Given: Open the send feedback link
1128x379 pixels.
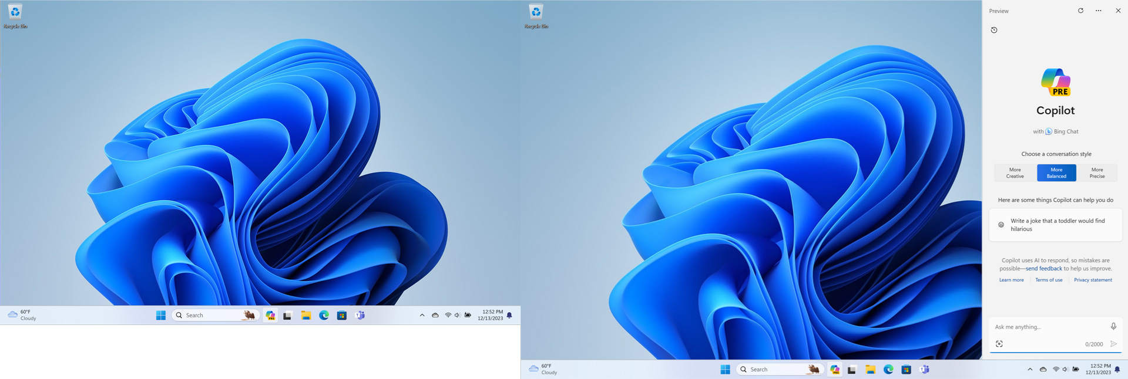Looking at the screenshot, I should tap(1044, 269).
